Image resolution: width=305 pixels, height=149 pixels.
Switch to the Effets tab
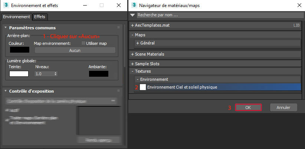(x=40, y=17)
